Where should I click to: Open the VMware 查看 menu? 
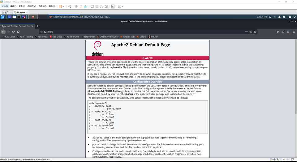(22, 6)
